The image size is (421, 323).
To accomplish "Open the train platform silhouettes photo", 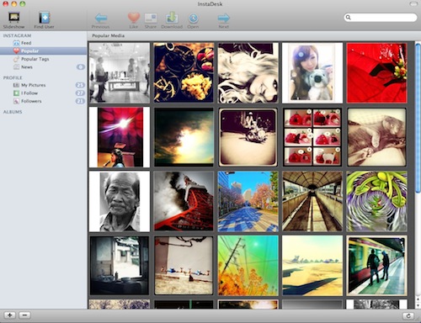I will click(376, 266).
